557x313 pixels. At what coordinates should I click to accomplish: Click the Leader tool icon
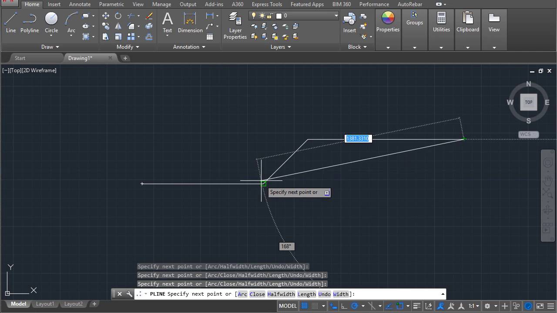(x=210, y=26)
